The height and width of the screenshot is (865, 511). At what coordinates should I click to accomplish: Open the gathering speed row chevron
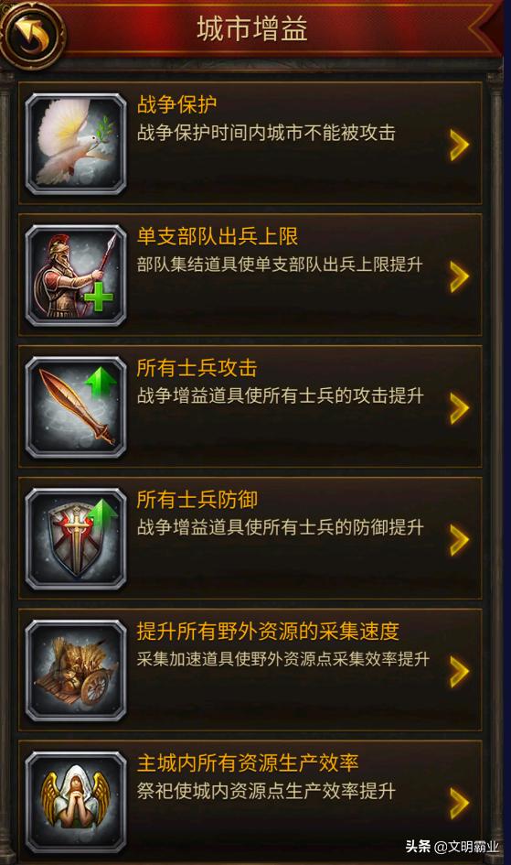[x=459, y=672]
